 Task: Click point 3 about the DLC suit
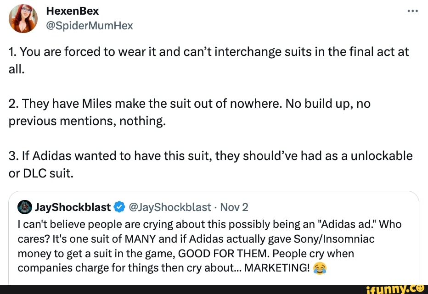point(210,164)
